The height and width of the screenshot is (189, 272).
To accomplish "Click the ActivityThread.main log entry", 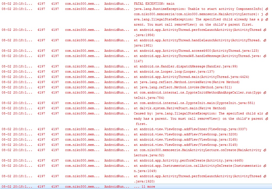I will coord(187,77).
